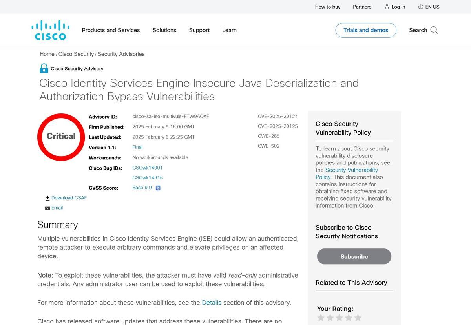Click How to buy link
The width and height of the screenshot is (471, 325).
click(328, 7)
